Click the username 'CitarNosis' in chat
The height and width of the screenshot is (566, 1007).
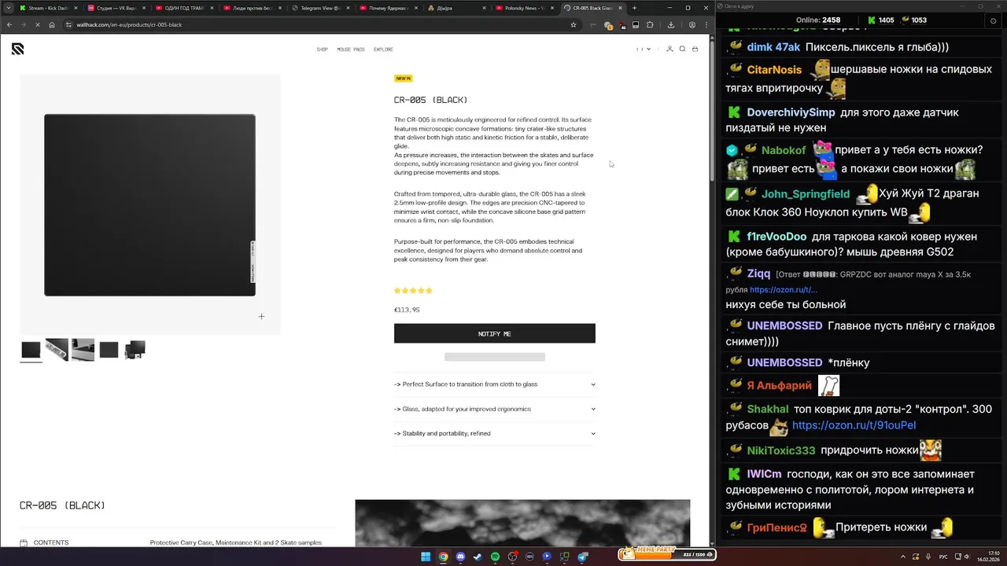pyautogui.click(x=774, y=70)
